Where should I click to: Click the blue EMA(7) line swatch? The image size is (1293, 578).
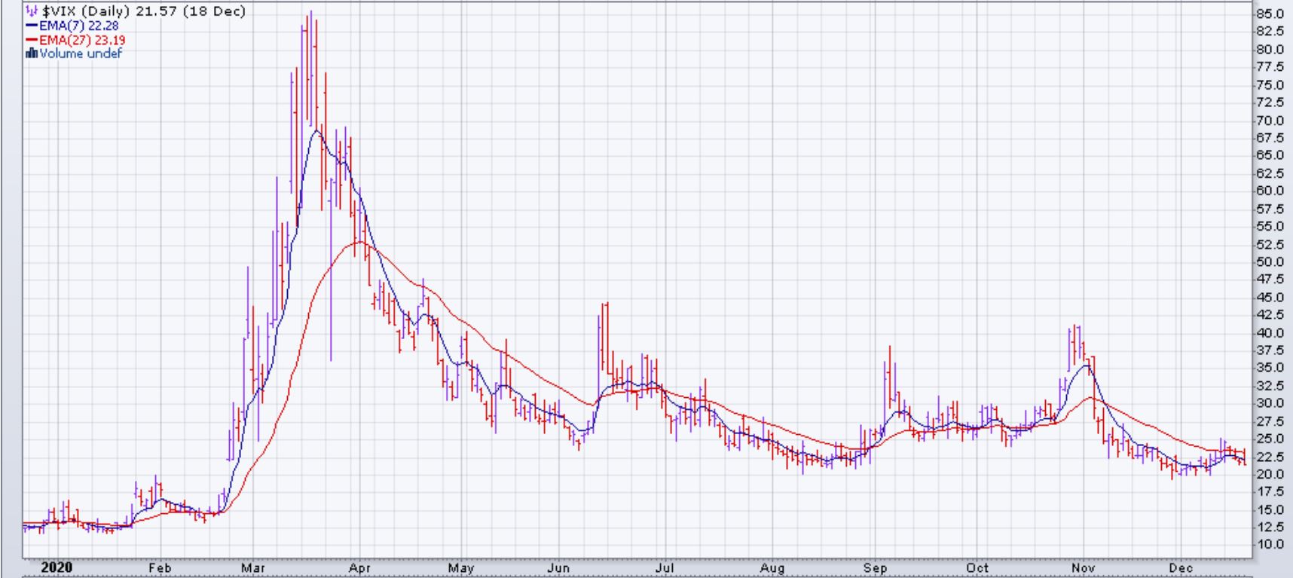pyautogui.click(x=32, y=26)
